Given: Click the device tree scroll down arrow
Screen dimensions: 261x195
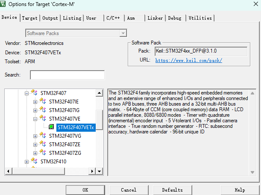Looking at the screenshot, I should (x=100, y=171).
